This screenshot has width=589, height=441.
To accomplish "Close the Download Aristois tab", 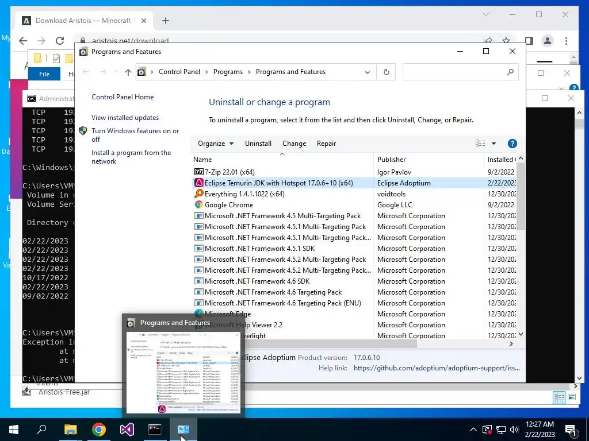I will (143, 21).
